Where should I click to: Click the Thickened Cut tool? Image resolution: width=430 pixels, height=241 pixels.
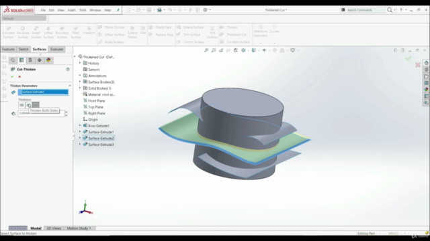point(233,35)
